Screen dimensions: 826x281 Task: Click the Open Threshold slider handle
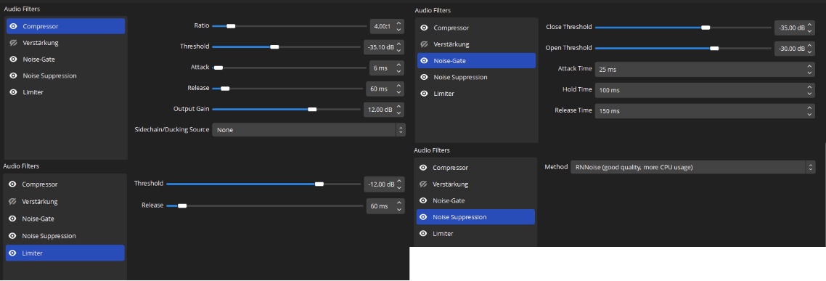714,48
